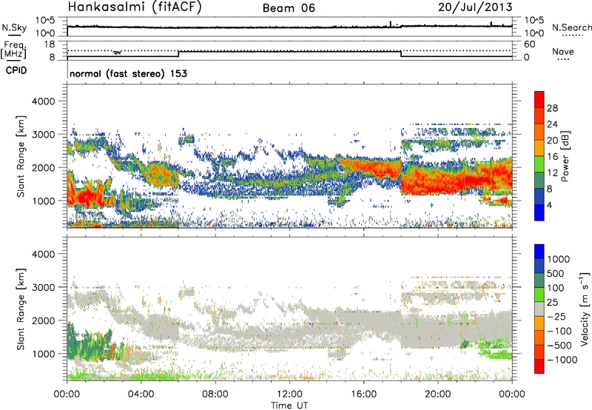Click the sky noise trace panel
Viewport: 592px width, 410px height.
[289, 27]
